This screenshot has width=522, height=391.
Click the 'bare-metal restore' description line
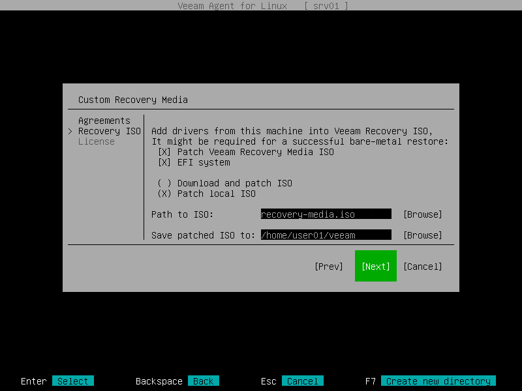(x=300, y=141)
